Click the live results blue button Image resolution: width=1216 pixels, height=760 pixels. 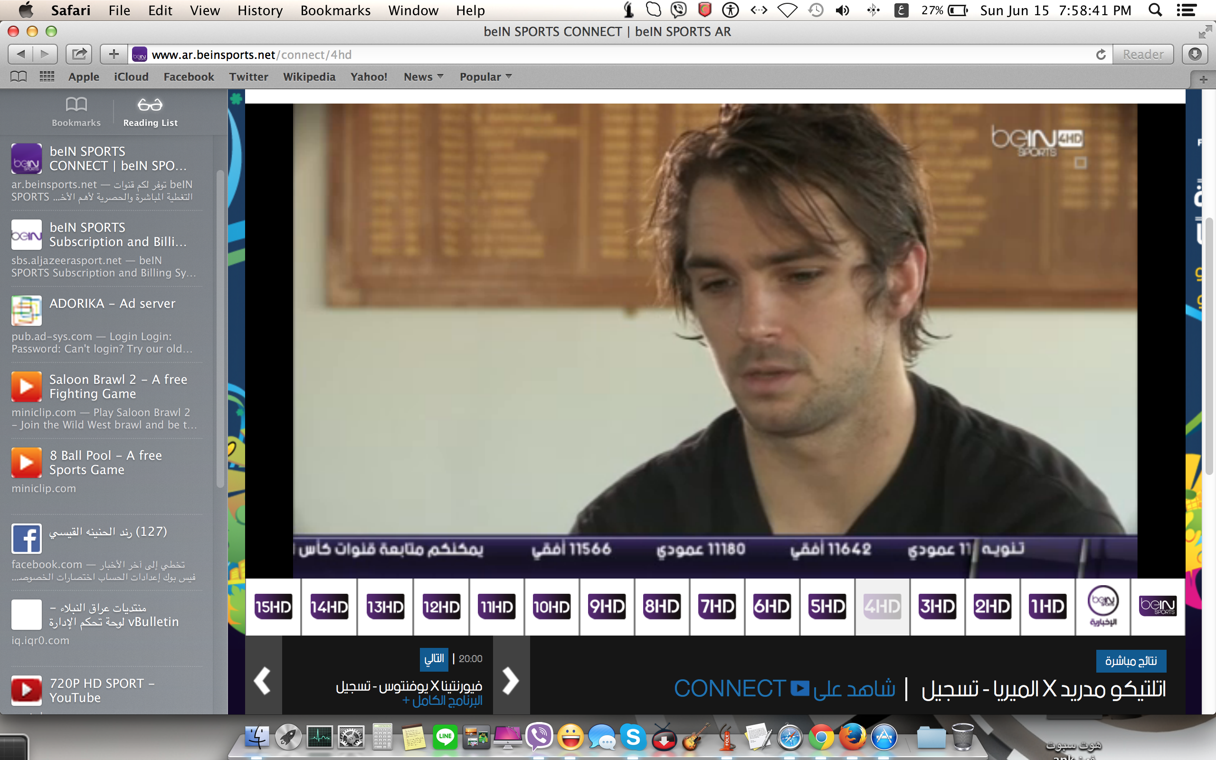click(1130, 660)
